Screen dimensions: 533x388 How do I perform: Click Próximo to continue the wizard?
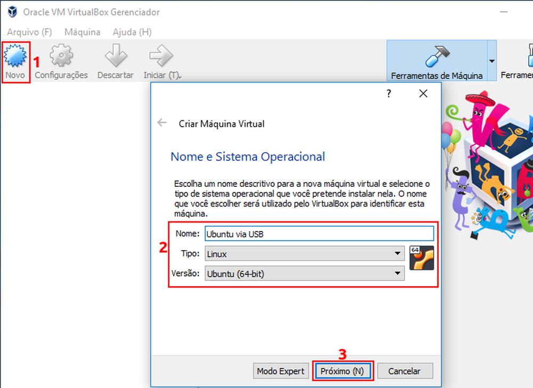343,370
